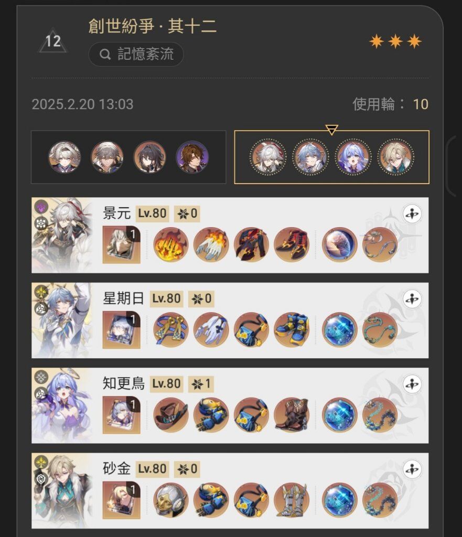Click 知更鳥's brown fringed boots relic
Image resolution: width=462 pixels, height=537 pixels.
click(x=292, y=415)
